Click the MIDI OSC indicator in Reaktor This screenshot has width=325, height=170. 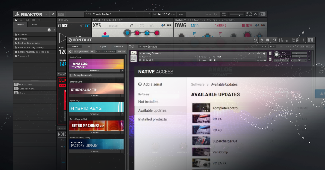coord(224,14)
